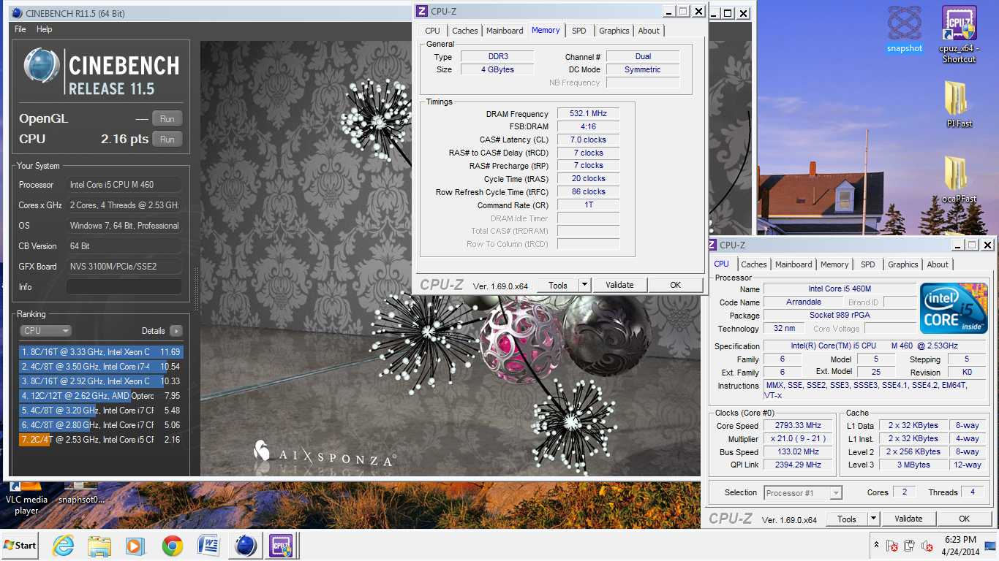Open the ocaPiFast folder on desktop
Screen dimensions: 999x561
pos(959,179)
